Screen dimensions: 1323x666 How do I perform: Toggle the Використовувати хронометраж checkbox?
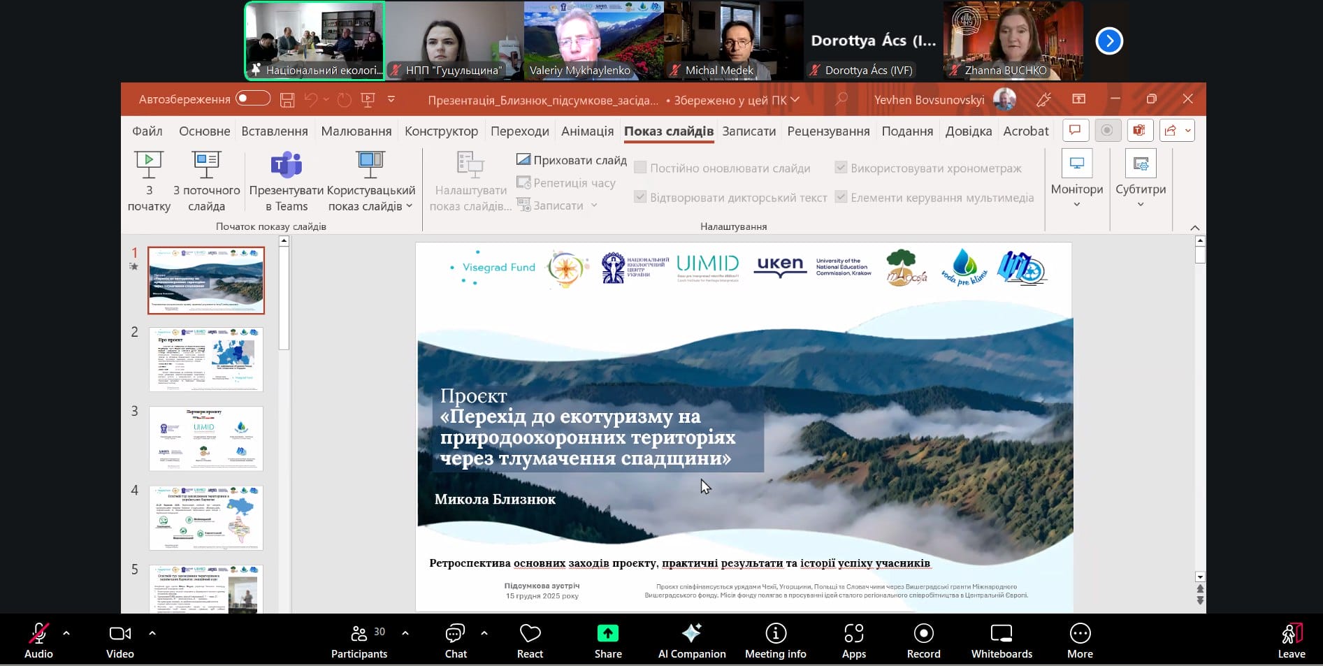pos(841,168)
